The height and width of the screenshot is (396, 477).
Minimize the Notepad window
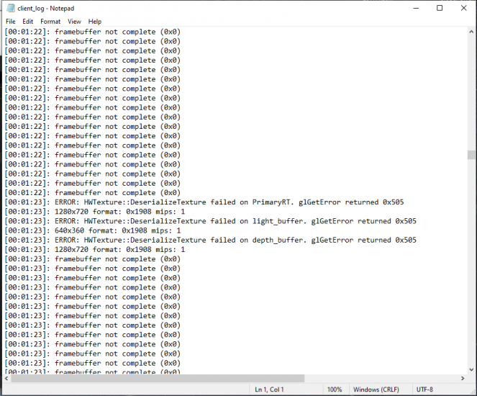(x=416, y=8)
